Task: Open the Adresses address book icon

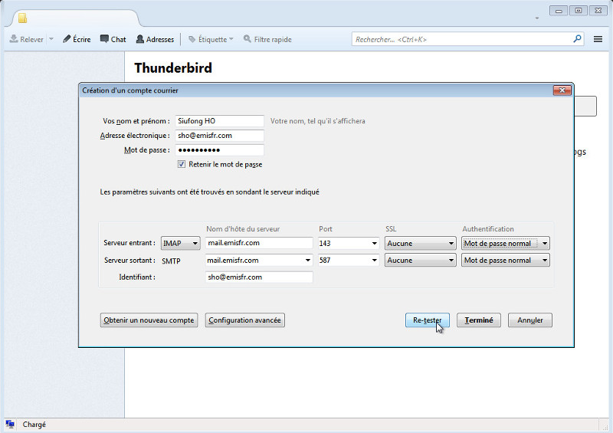Action: [140, 39]
